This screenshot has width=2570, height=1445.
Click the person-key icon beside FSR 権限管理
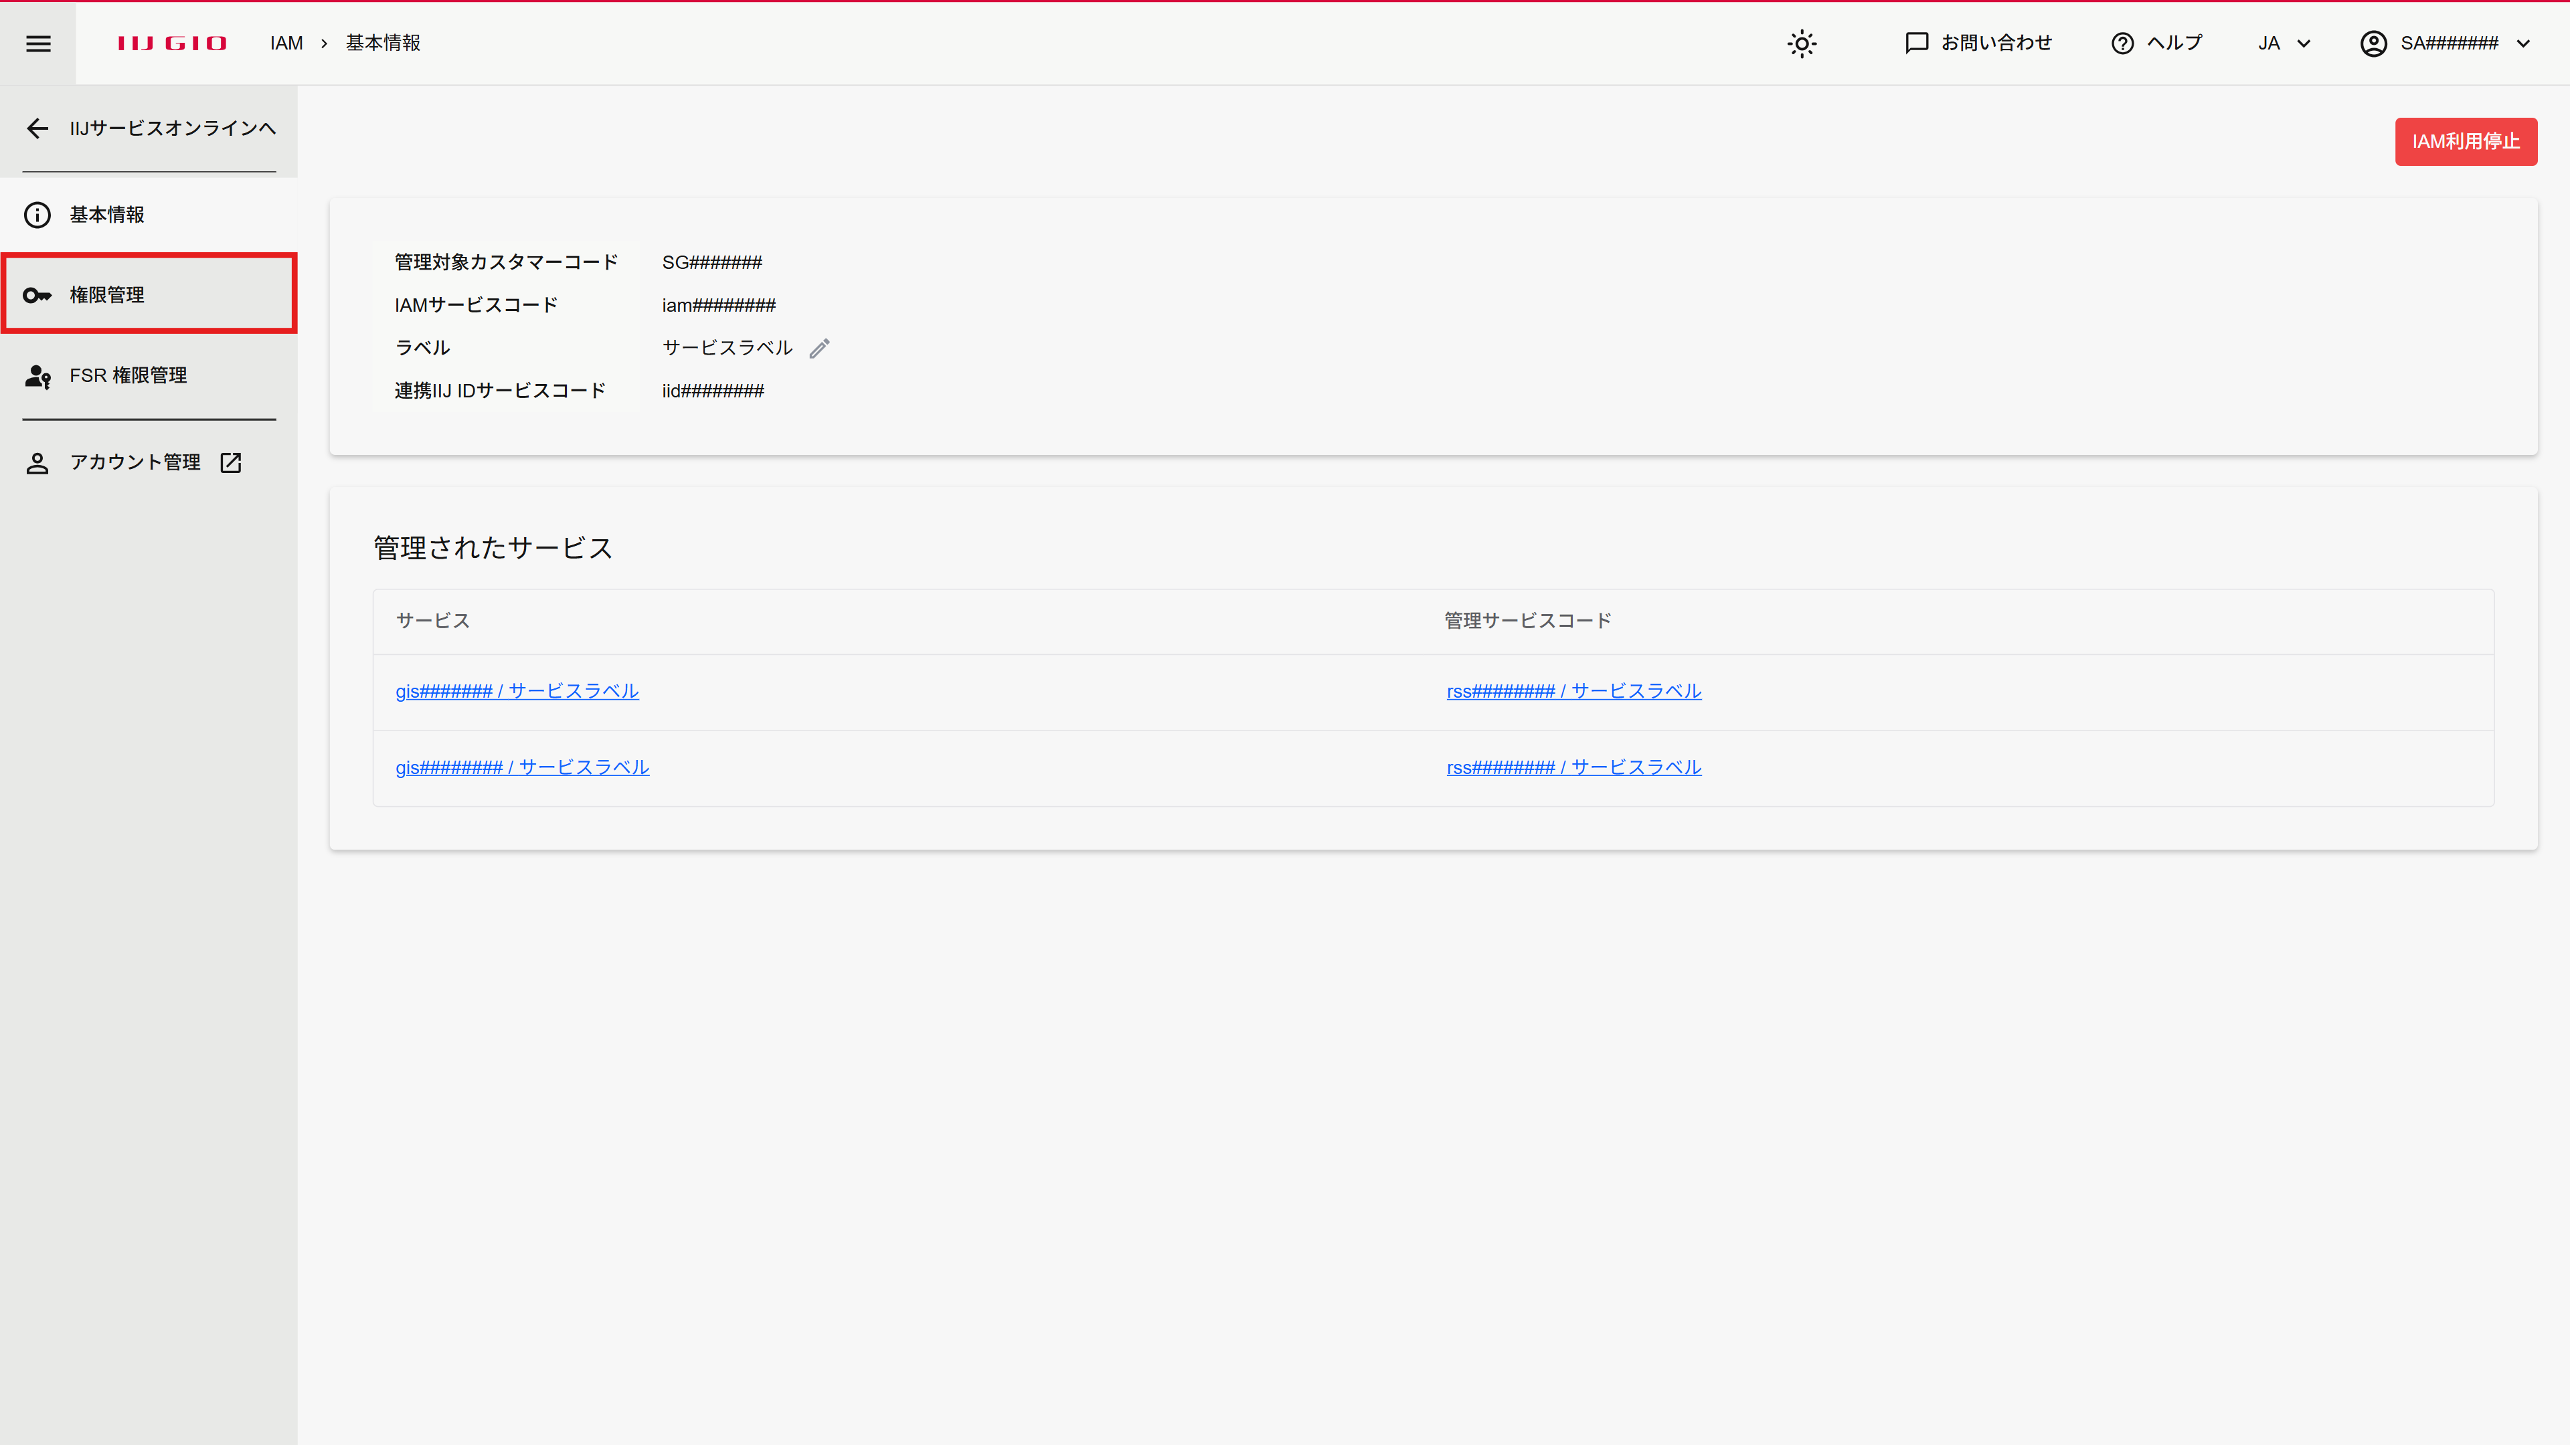(x=38, y=376)
